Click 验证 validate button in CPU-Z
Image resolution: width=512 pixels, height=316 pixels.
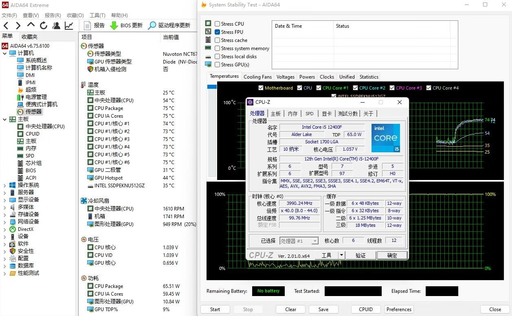pyautogui.click(x=360, y=255)
